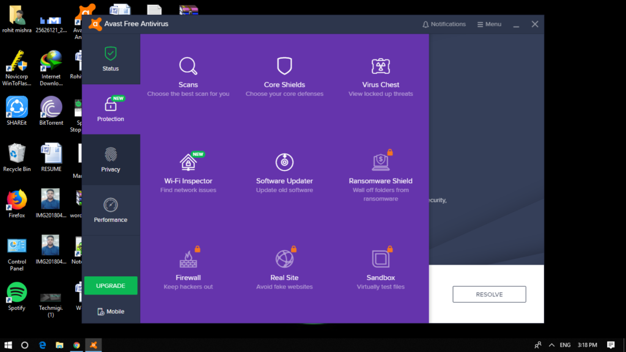Switch to the Status tab

tap(111, 59)
